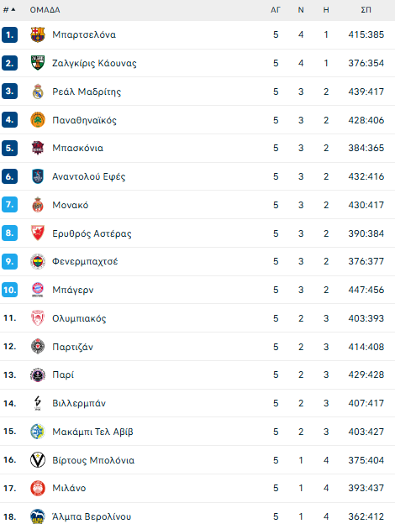Screen dimensions: 395x529
Task: Open the Μπασκόνια team link
Action: (x=77, y=148)
